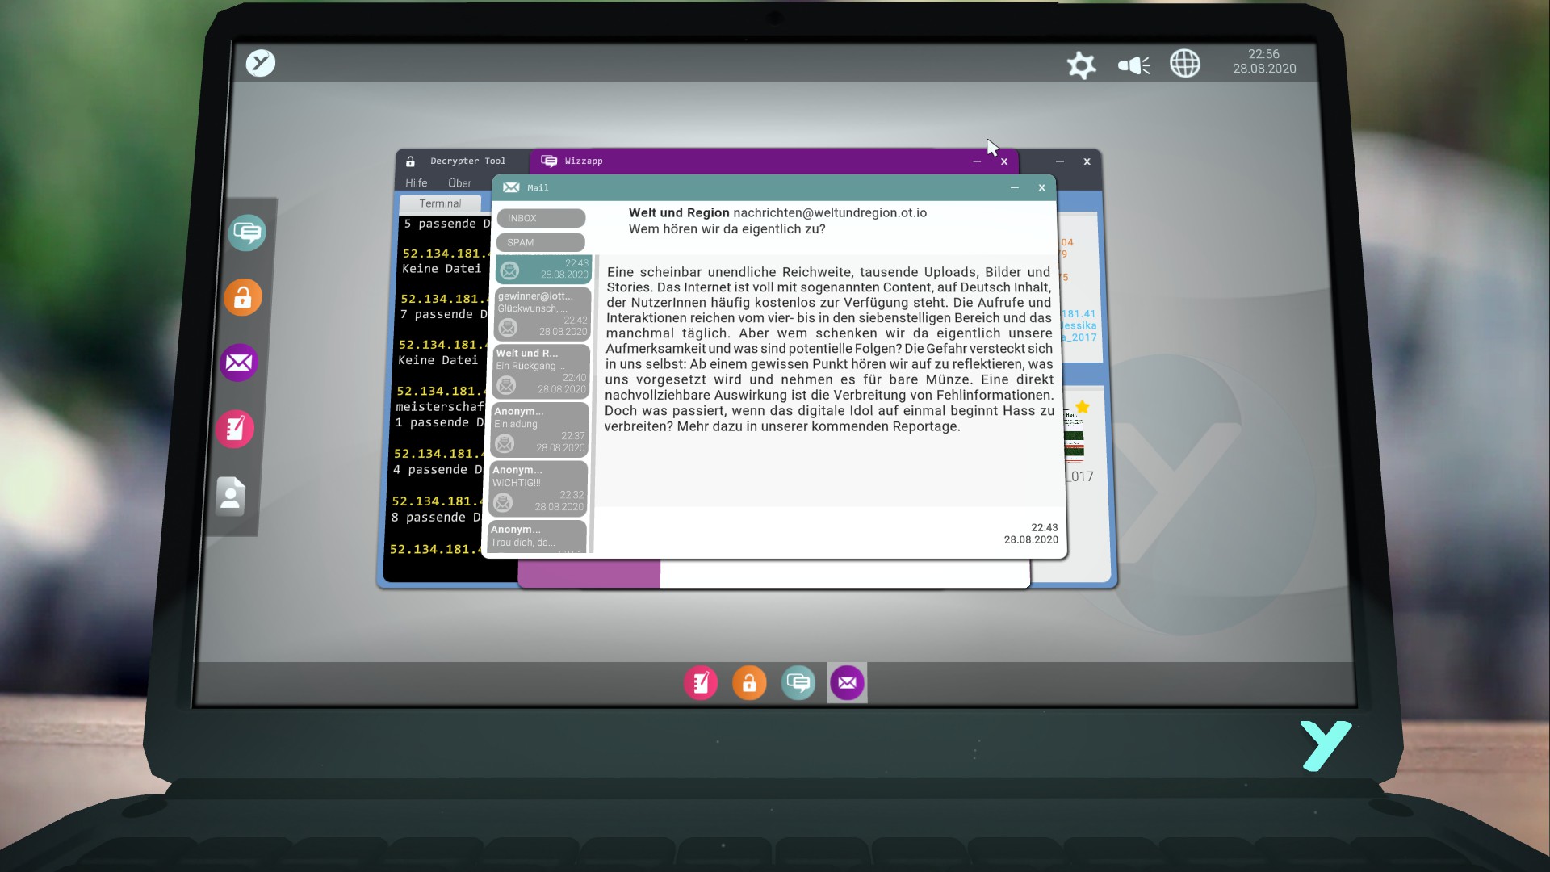Click Decrypter Tool lock title icon
This screenshot has width=1550, height=872.
[410, 161]
